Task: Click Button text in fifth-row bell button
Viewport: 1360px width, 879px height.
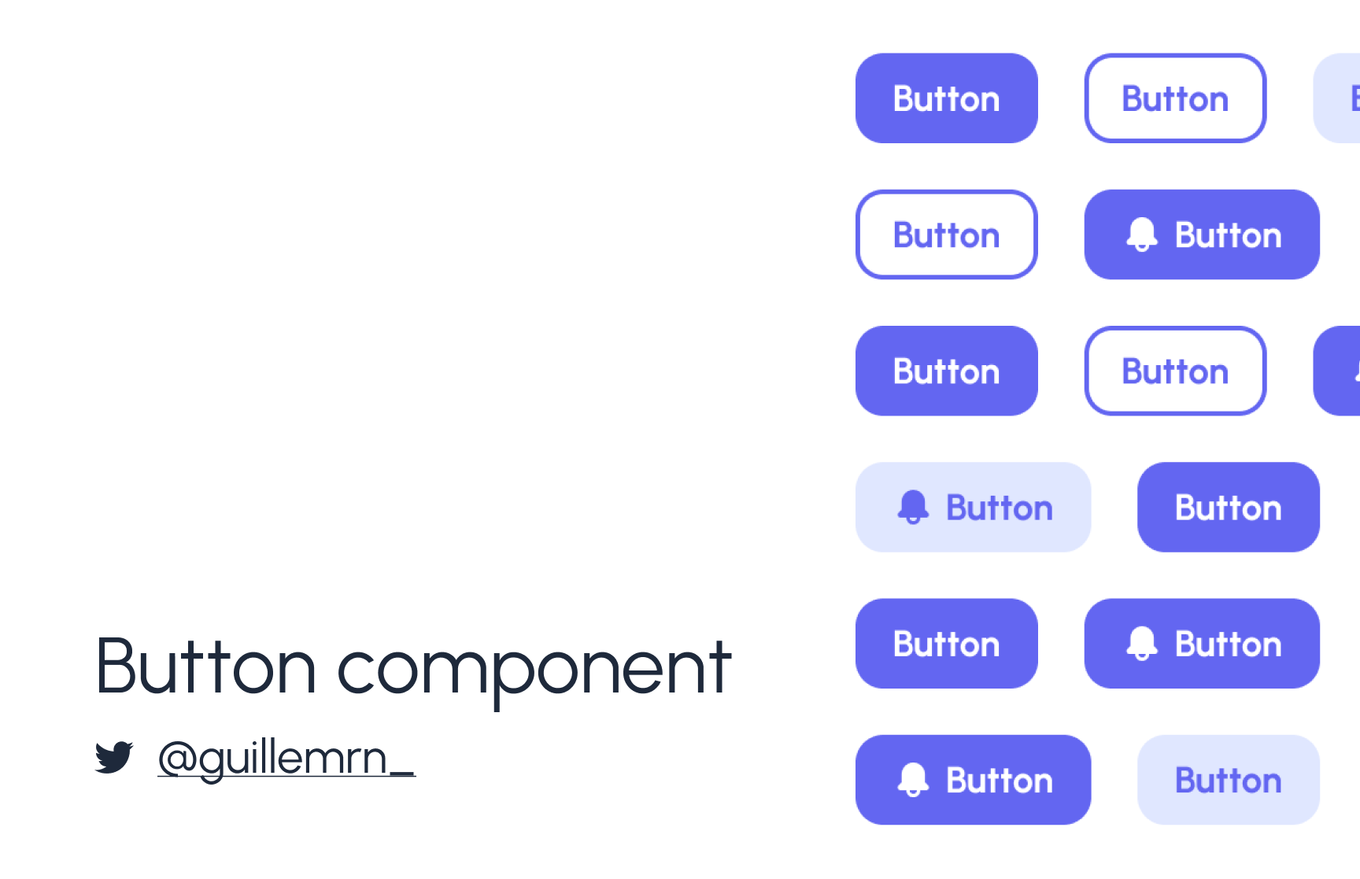Action: coord(1228,644)
